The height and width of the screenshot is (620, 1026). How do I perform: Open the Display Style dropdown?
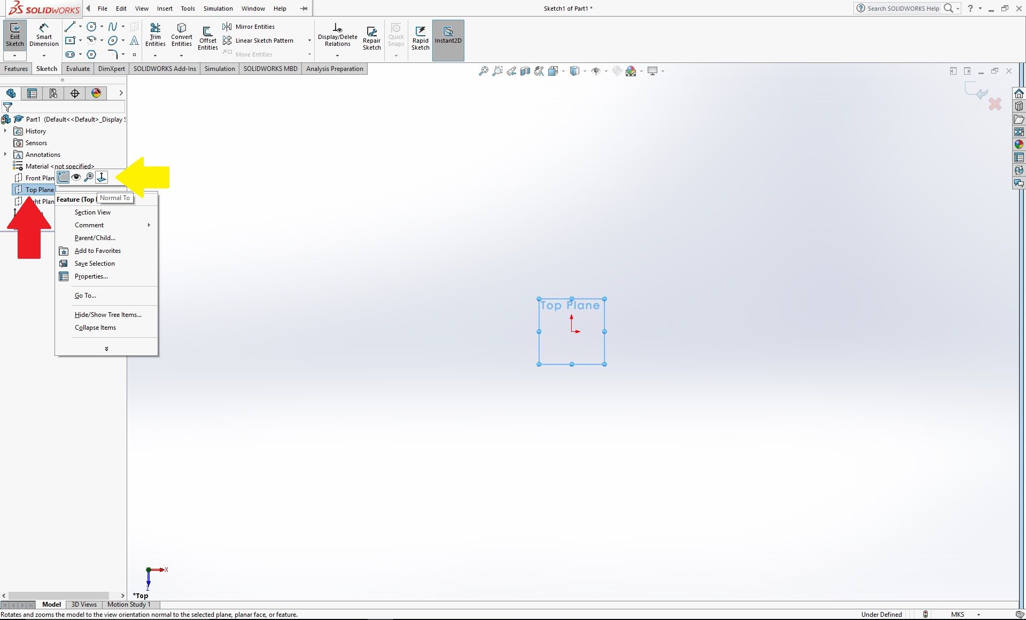[x=584, y=70]
